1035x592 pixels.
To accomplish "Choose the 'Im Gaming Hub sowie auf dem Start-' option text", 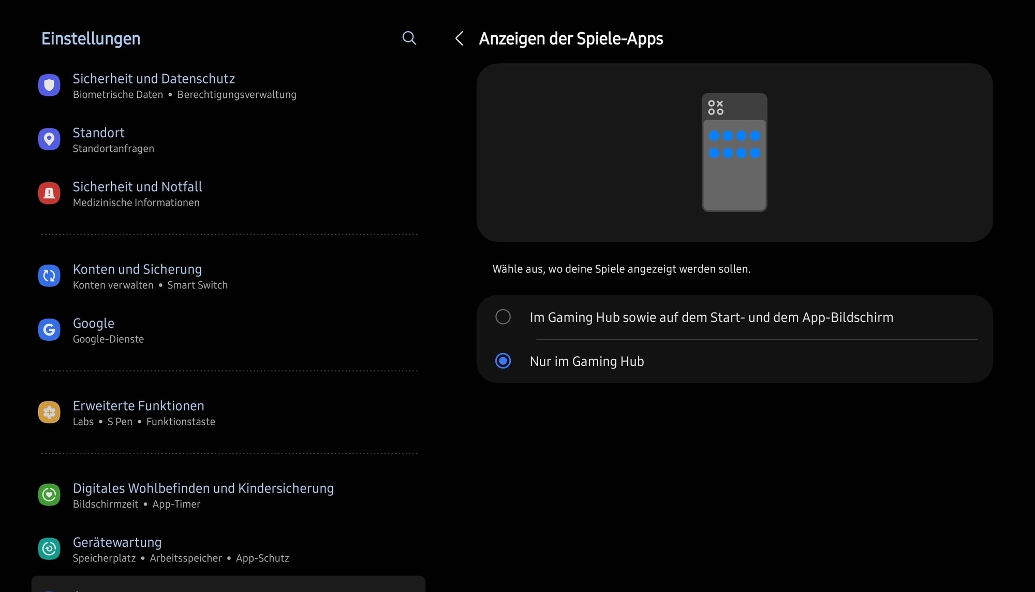I will (x=711, y=317).
